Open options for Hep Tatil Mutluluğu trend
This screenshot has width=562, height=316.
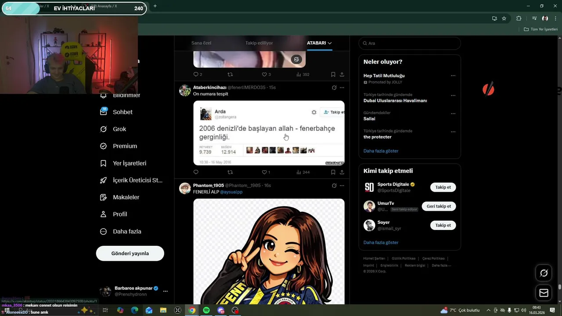click(453, 76)
